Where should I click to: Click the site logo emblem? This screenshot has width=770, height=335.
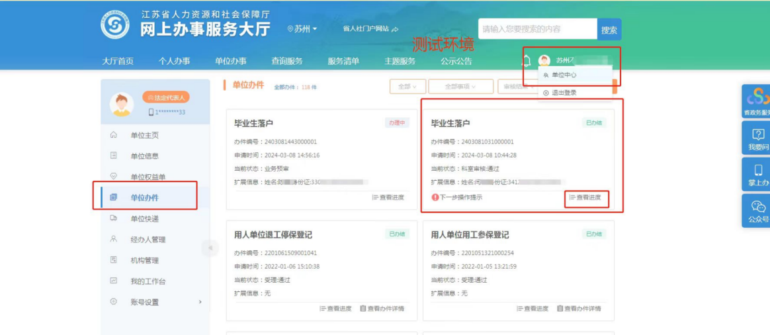click(115, 24)
